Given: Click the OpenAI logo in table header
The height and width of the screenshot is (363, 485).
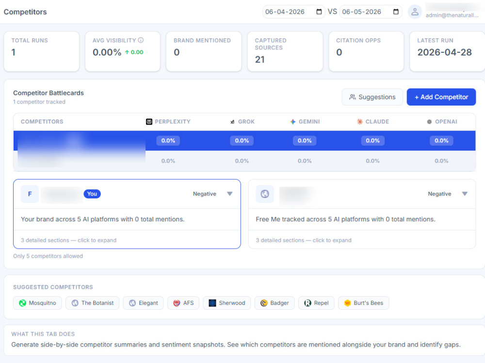Looking at the screenshot, I should (429, 121).
